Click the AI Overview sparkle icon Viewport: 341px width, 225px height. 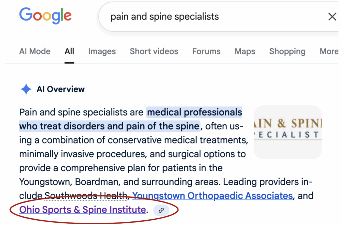pyautogui.click(x=26, y=89)
